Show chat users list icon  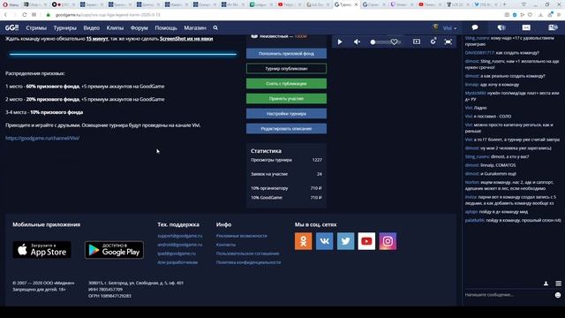(546, 284)
